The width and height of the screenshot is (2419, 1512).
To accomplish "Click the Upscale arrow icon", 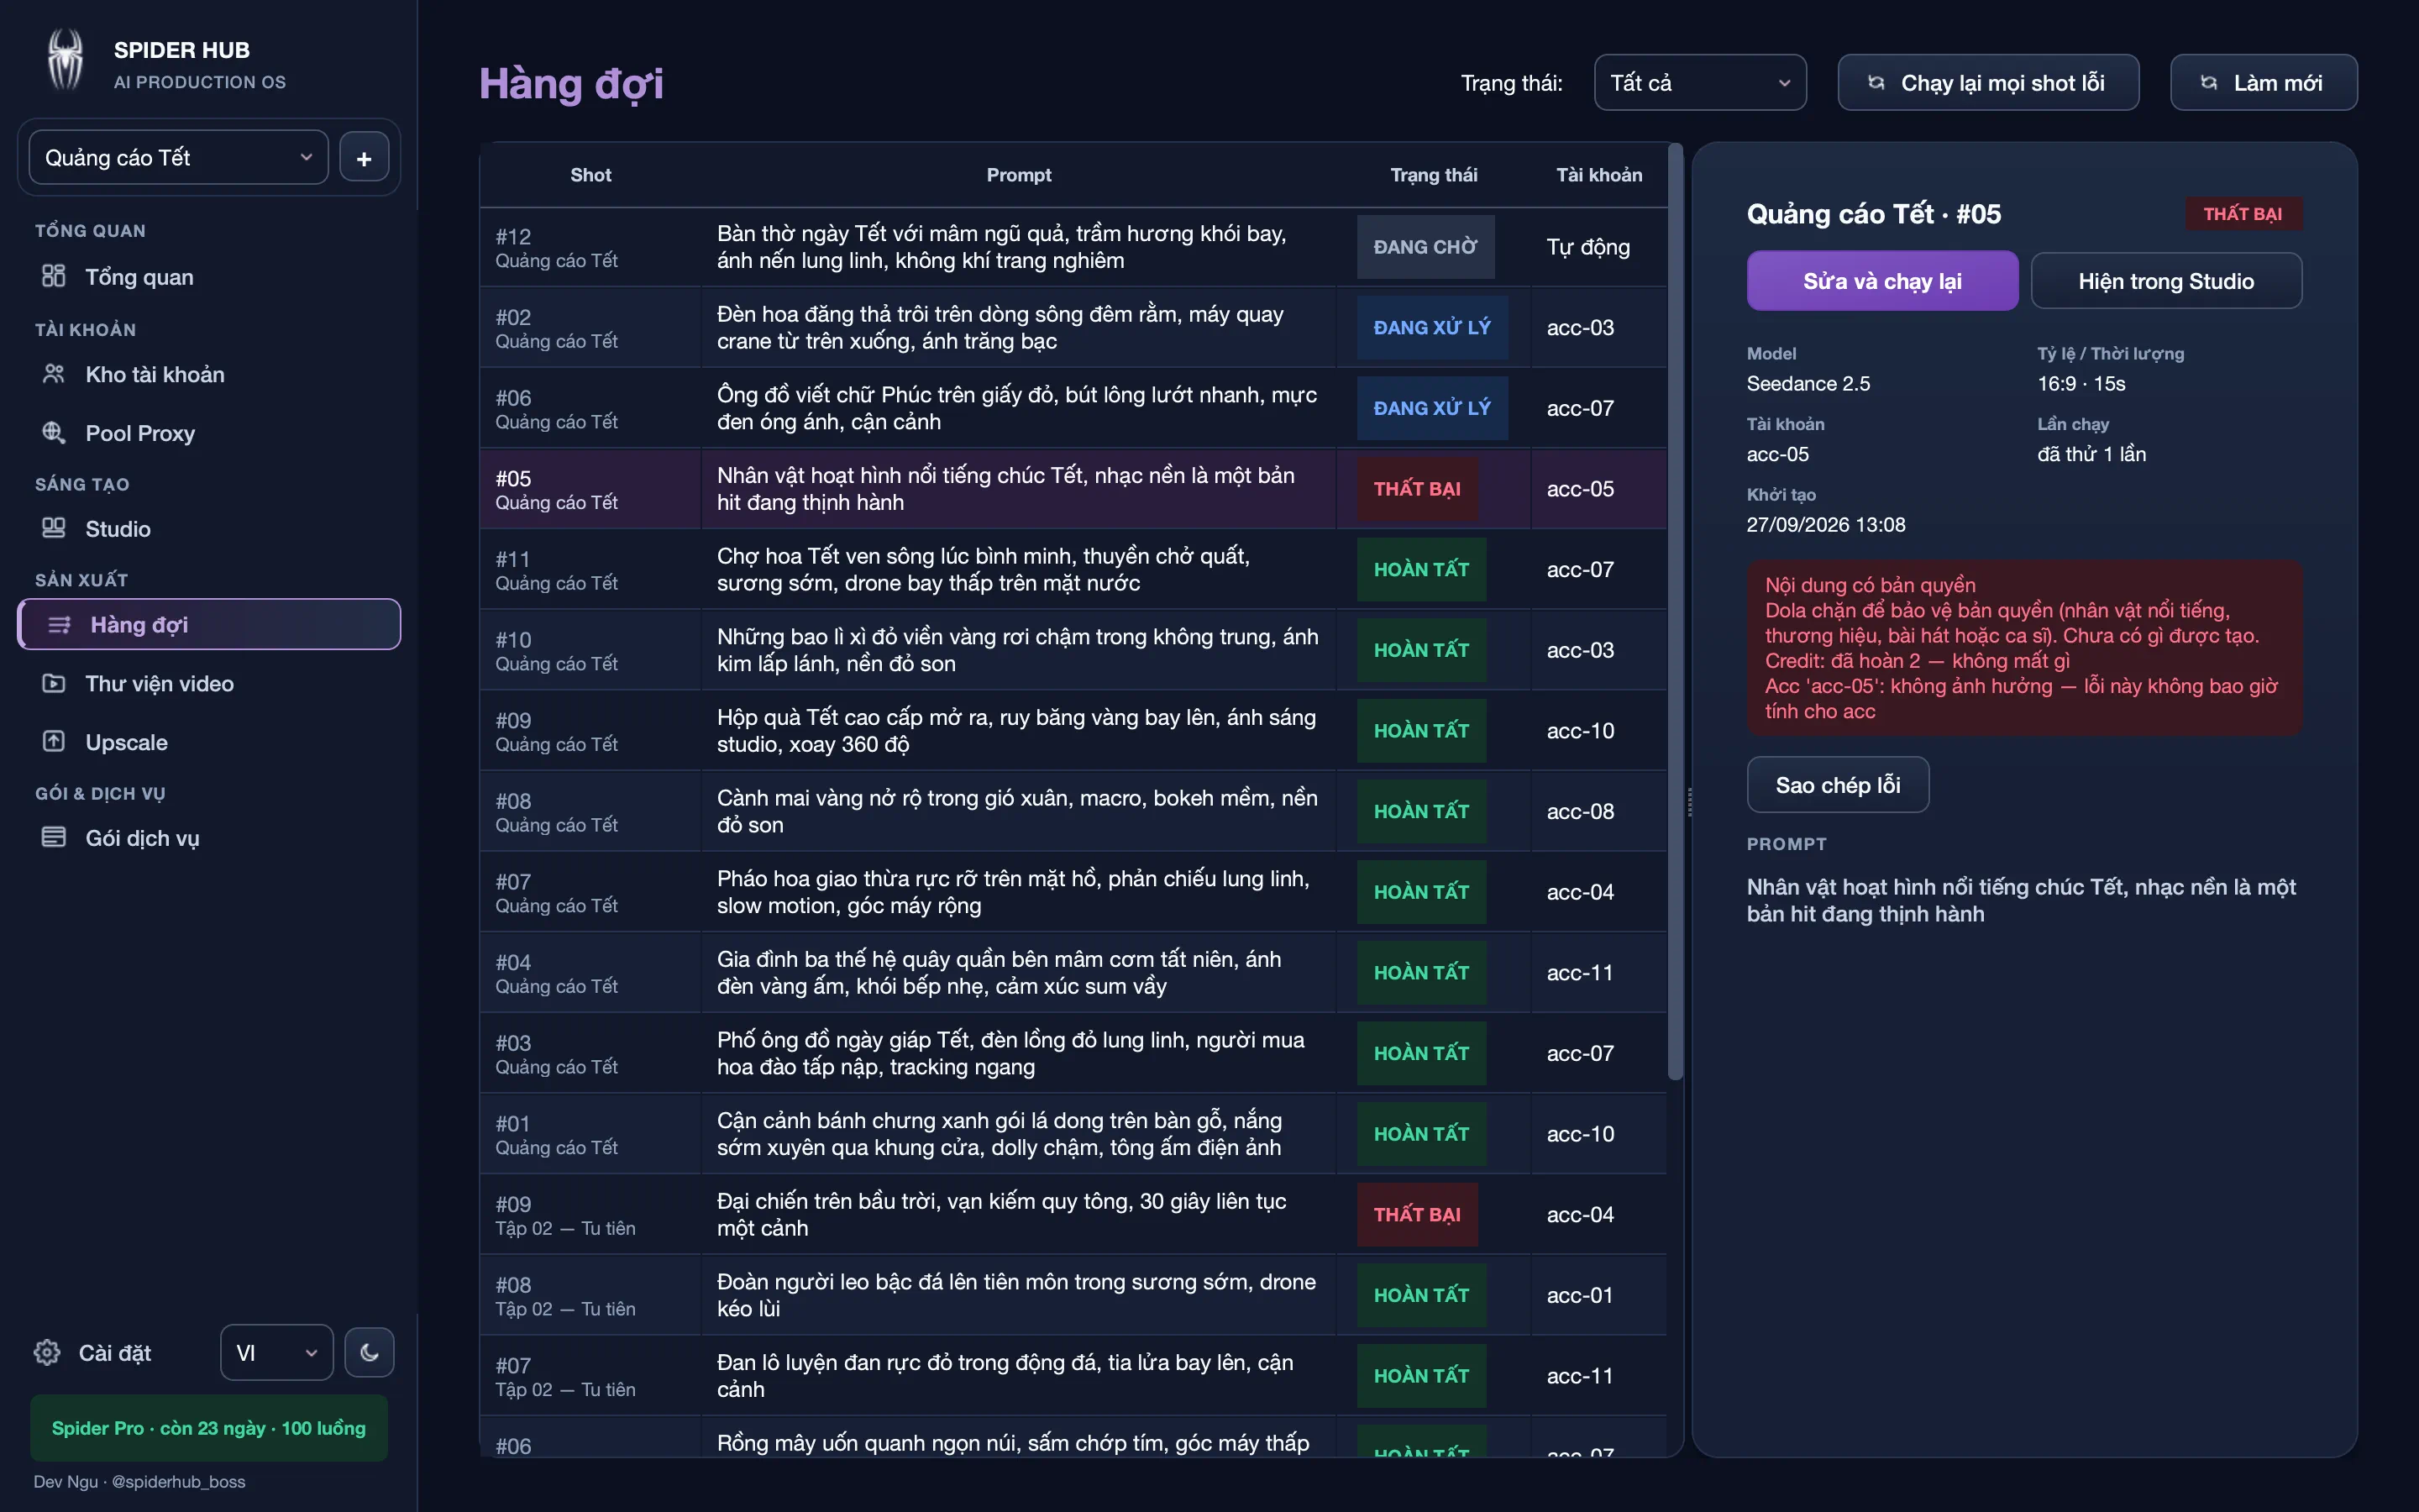I will pos(54,741).
